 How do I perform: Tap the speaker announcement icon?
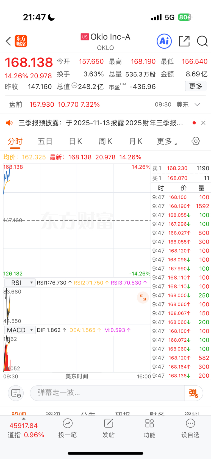coord(9,123)
